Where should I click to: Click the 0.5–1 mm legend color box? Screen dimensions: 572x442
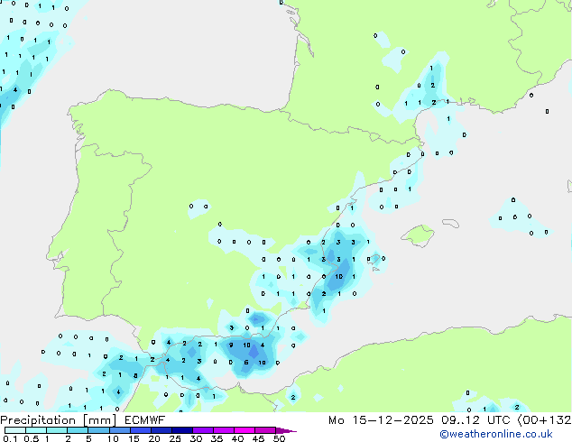(36, 430)
